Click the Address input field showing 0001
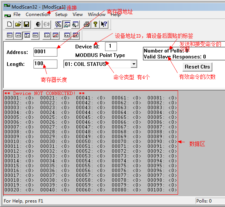225x207 pixels. (x=45, y=52)
